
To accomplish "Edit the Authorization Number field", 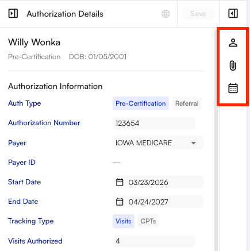I will click(x=154, y=123).
